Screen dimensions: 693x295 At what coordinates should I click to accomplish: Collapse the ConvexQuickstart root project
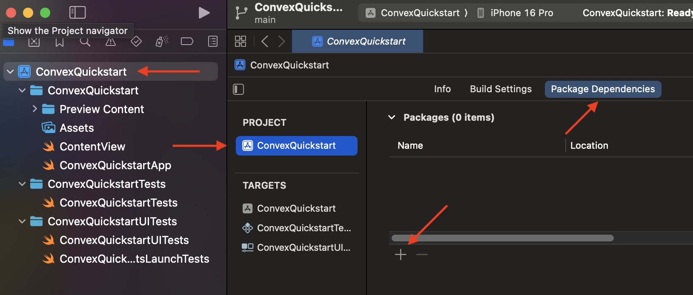(11, 72)
